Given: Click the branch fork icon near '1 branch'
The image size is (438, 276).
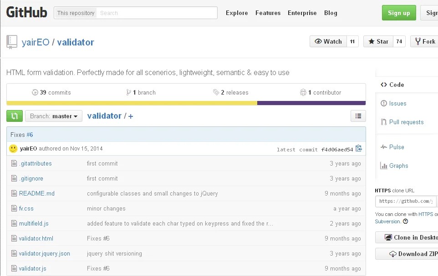Looking at the screenshot, I should [128, 92].
